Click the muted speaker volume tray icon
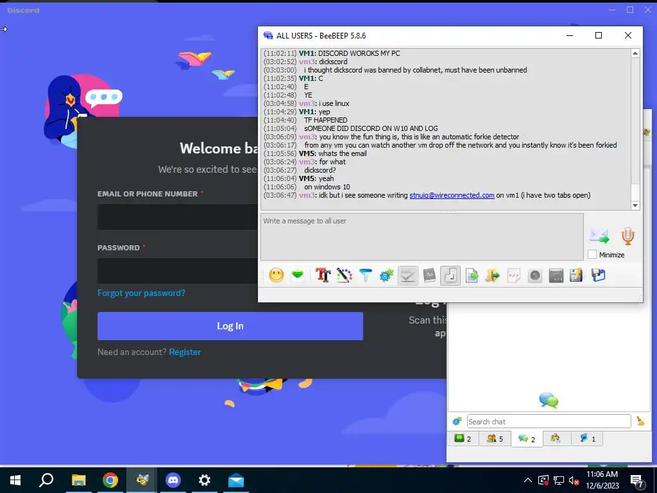This screenshot has width=657, height=493. (574, 480)
